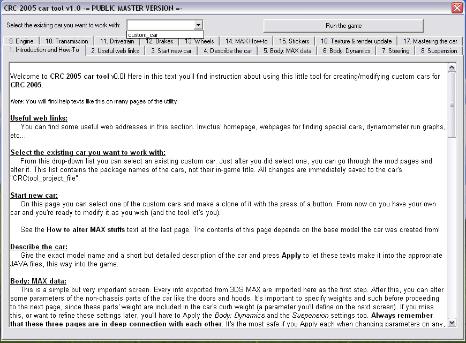Switch to 3. Start new car tab

point(171,51)
